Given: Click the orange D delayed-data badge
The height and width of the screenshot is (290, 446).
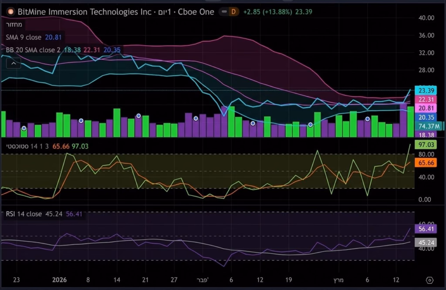Looking at the screenshot, I should (x=233, y=12).
